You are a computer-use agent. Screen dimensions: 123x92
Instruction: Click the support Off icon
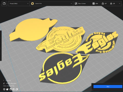103,4
